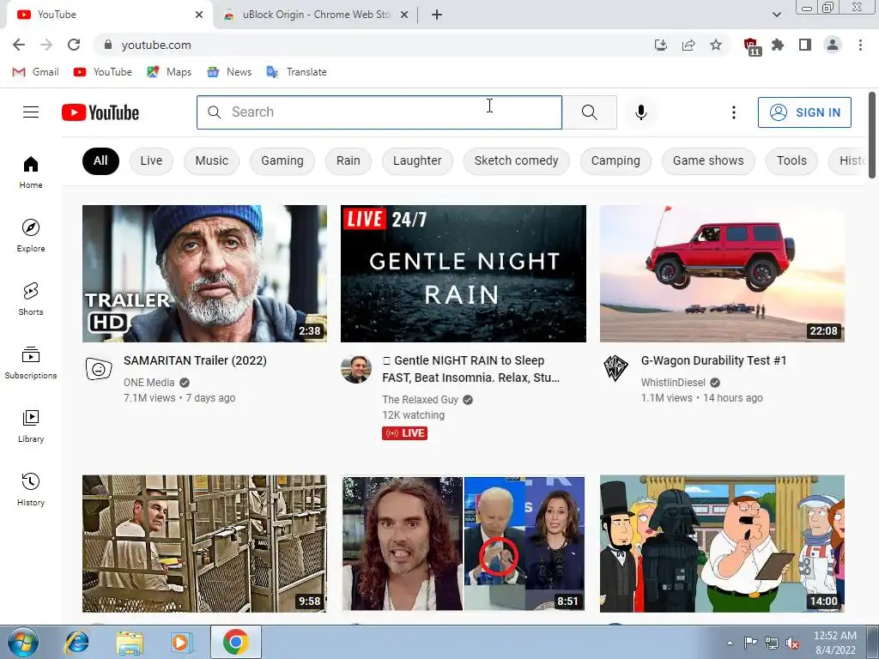Viewport: 879px width, 659px height.
Task: Click site lock icon in address bar
Action: click(x=108, y=45)
